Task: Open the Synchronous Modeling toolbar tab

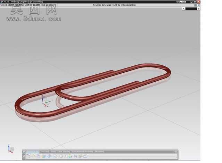Action: point(83,152)
